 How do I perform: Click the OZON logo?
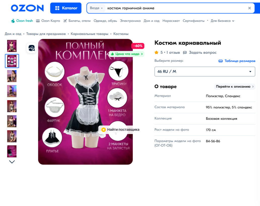pos(27,8)
